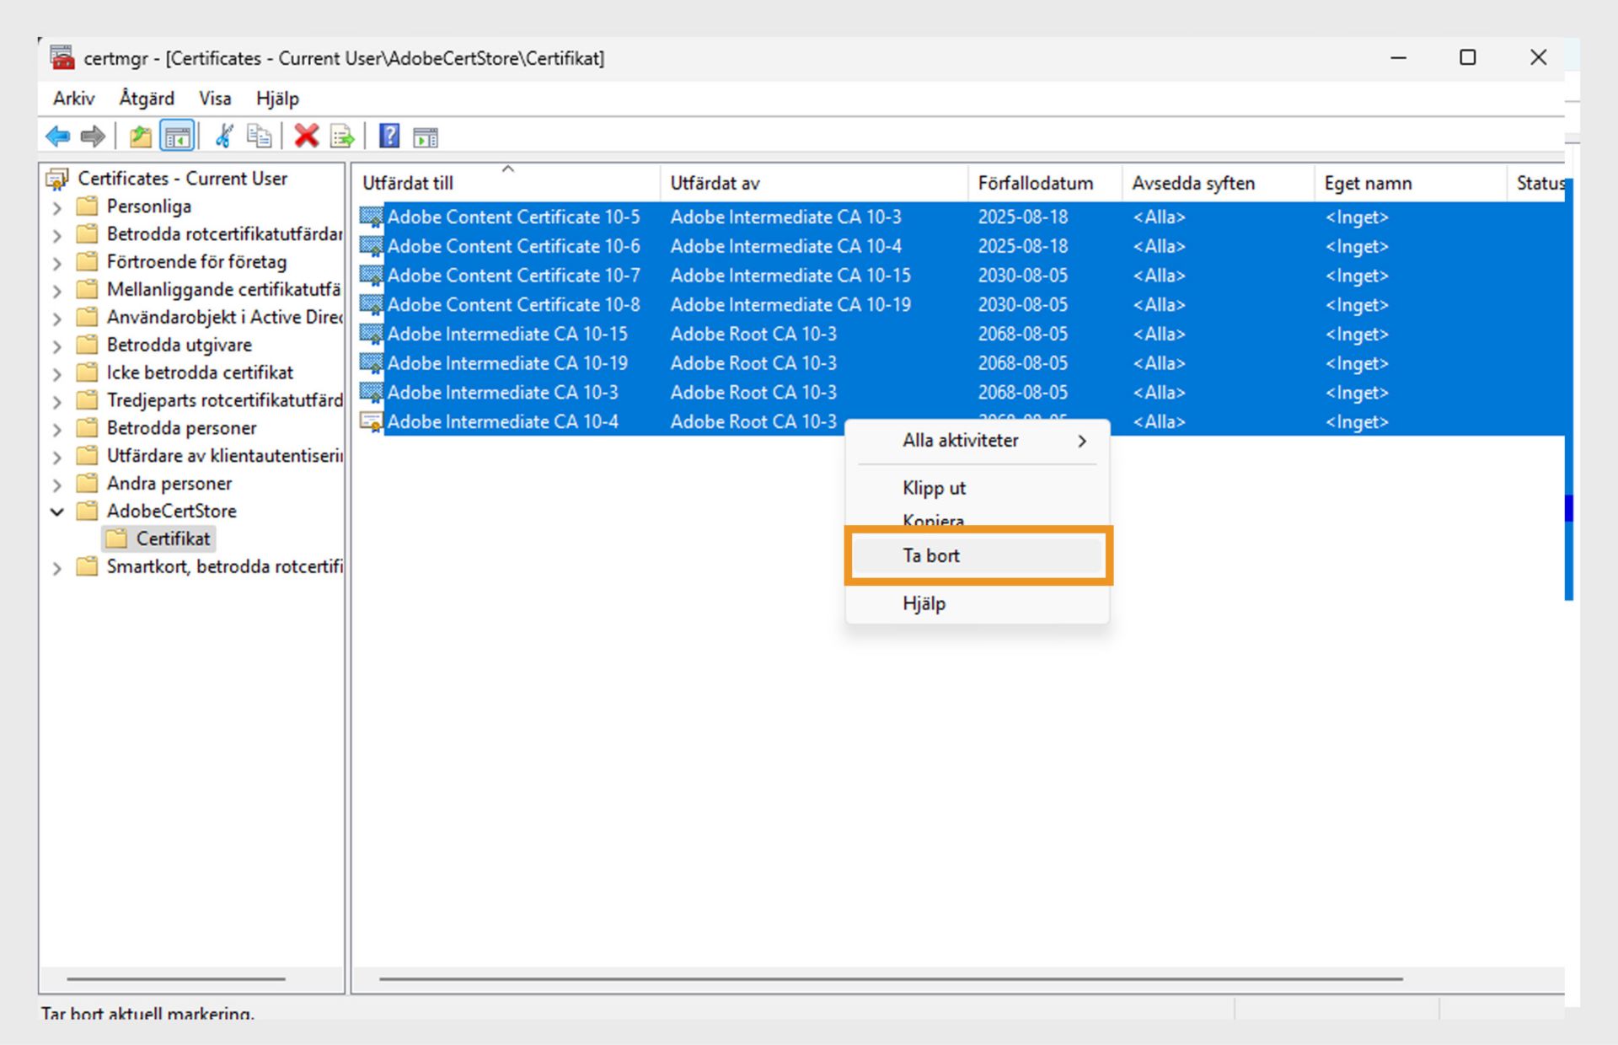The width and height of the screenshot is (1618, 1045).
Task: Select the Adobe Content Certificate 10-7 row
Action: (961, 276)
